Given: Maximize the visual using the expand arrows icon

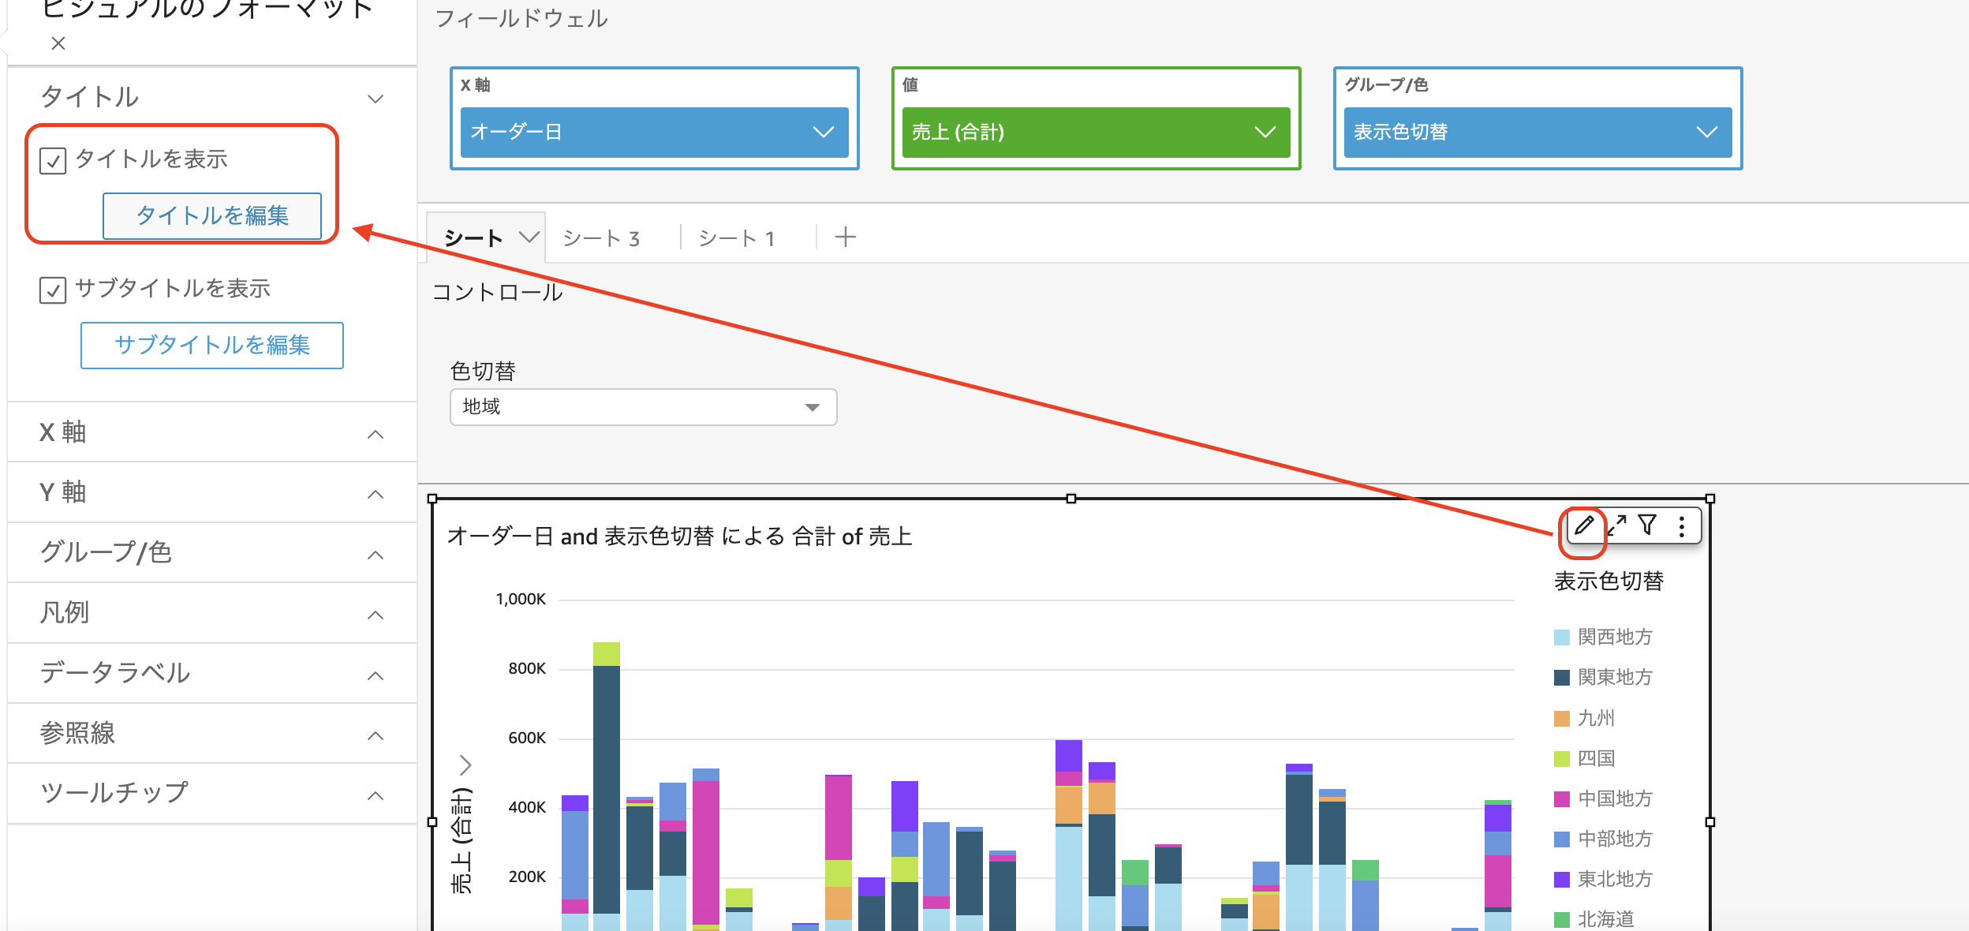Looking at the screenshot, I should (x=1619, y=525).
